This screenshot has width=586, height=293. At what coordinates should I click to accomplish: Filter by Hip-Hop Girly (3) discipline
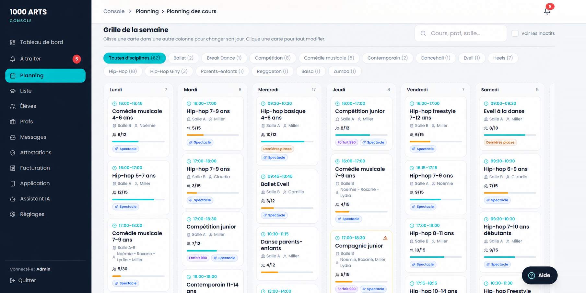[169, 71]
